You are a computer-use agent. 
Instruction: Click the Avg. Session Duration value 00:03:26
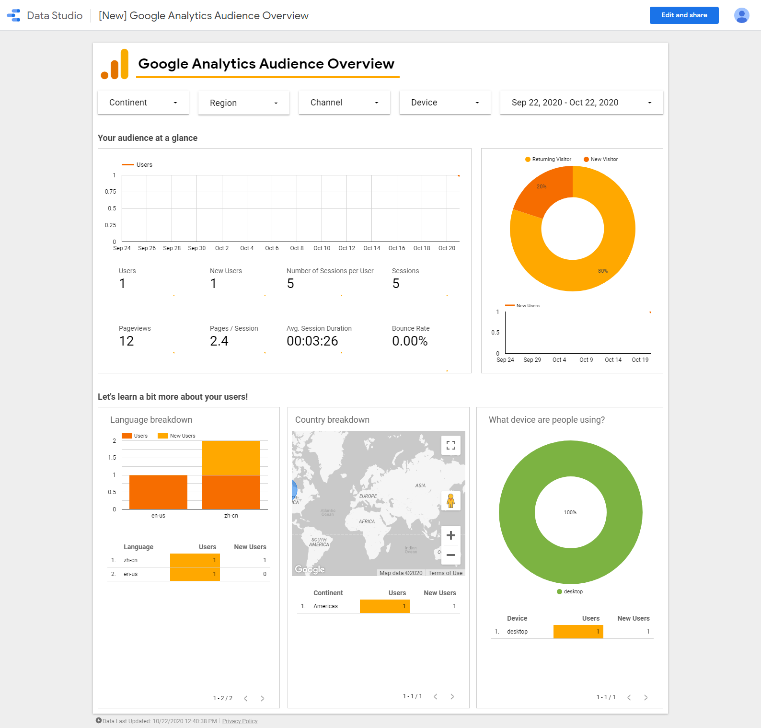312,341
